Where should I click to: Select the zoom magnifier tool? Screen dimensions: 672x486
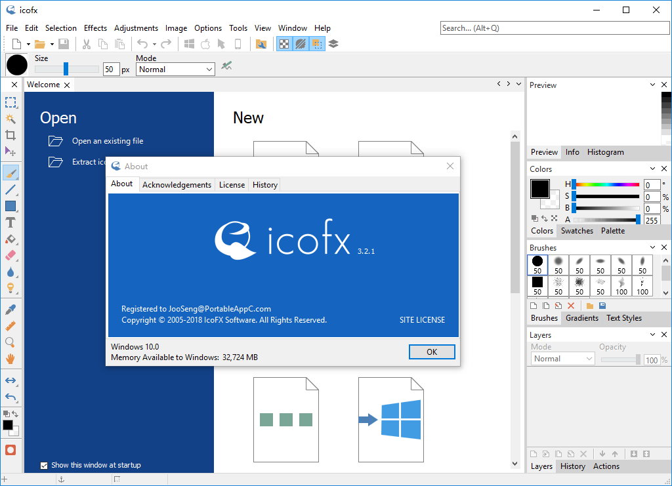tap(10, 342)
